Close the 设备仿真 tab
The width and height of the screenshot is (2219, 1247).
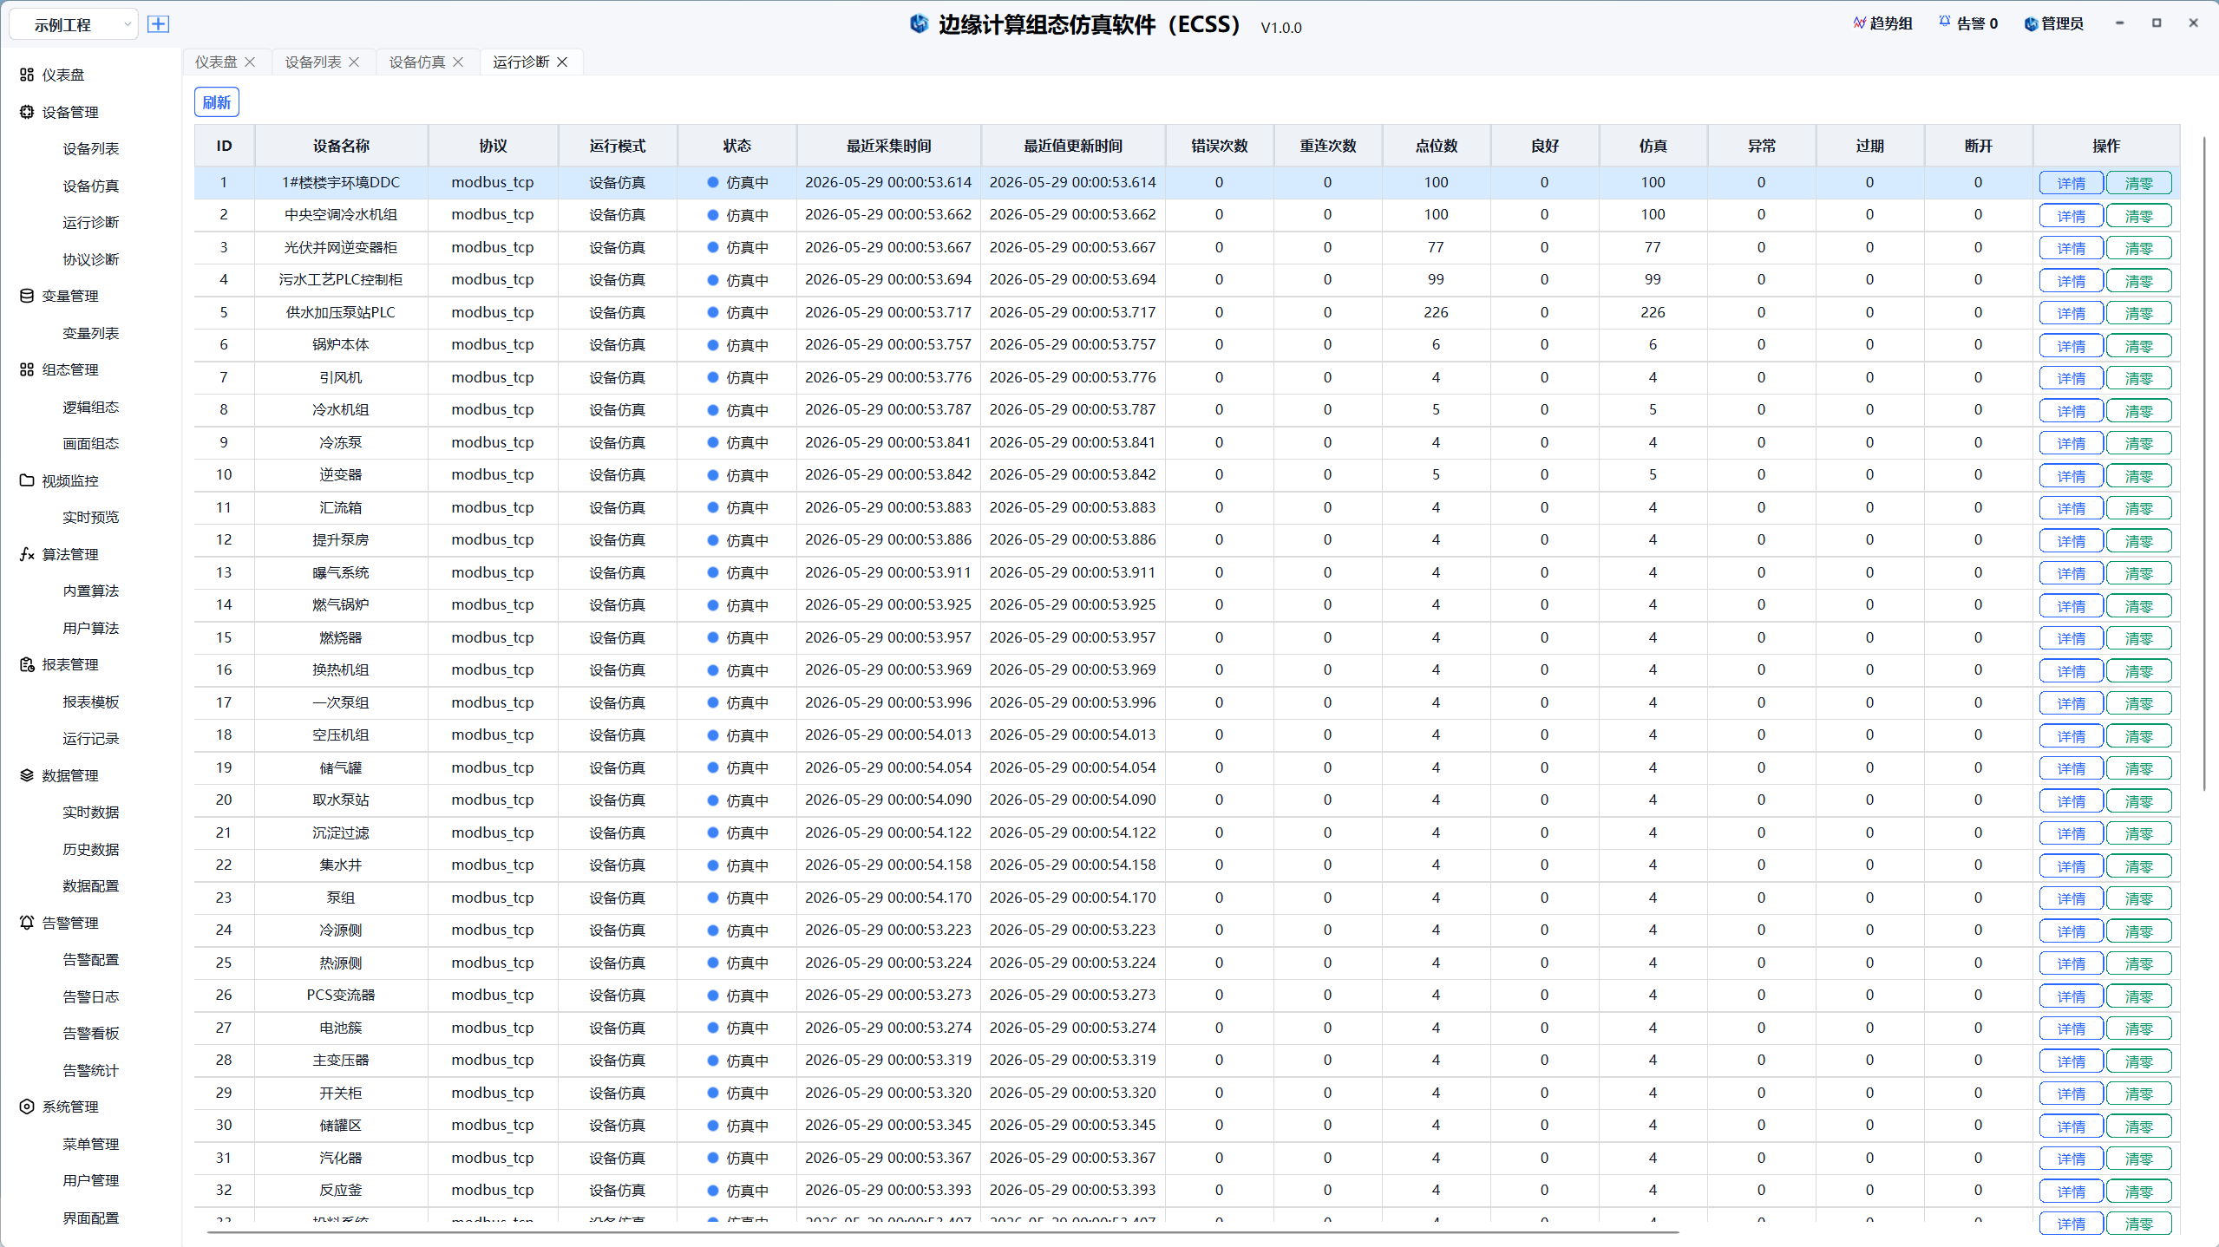point(458,62)
